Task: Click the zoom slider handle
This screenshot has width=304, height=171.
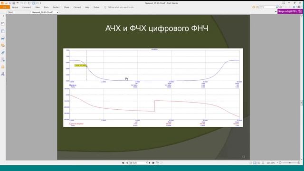Action: tap(290, 163)
